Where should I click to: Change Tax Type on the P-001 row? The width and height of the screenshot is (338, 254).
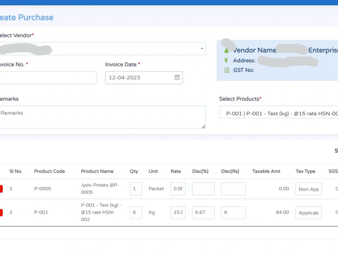click(308, 212)
